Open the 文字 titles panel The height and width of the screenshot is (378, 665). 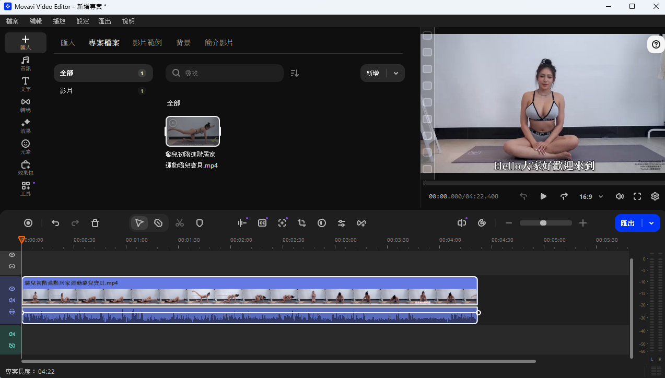point(26,84)
